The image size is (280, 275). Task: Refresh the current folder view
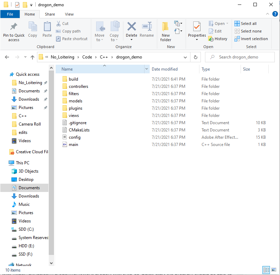pos(196,57)
